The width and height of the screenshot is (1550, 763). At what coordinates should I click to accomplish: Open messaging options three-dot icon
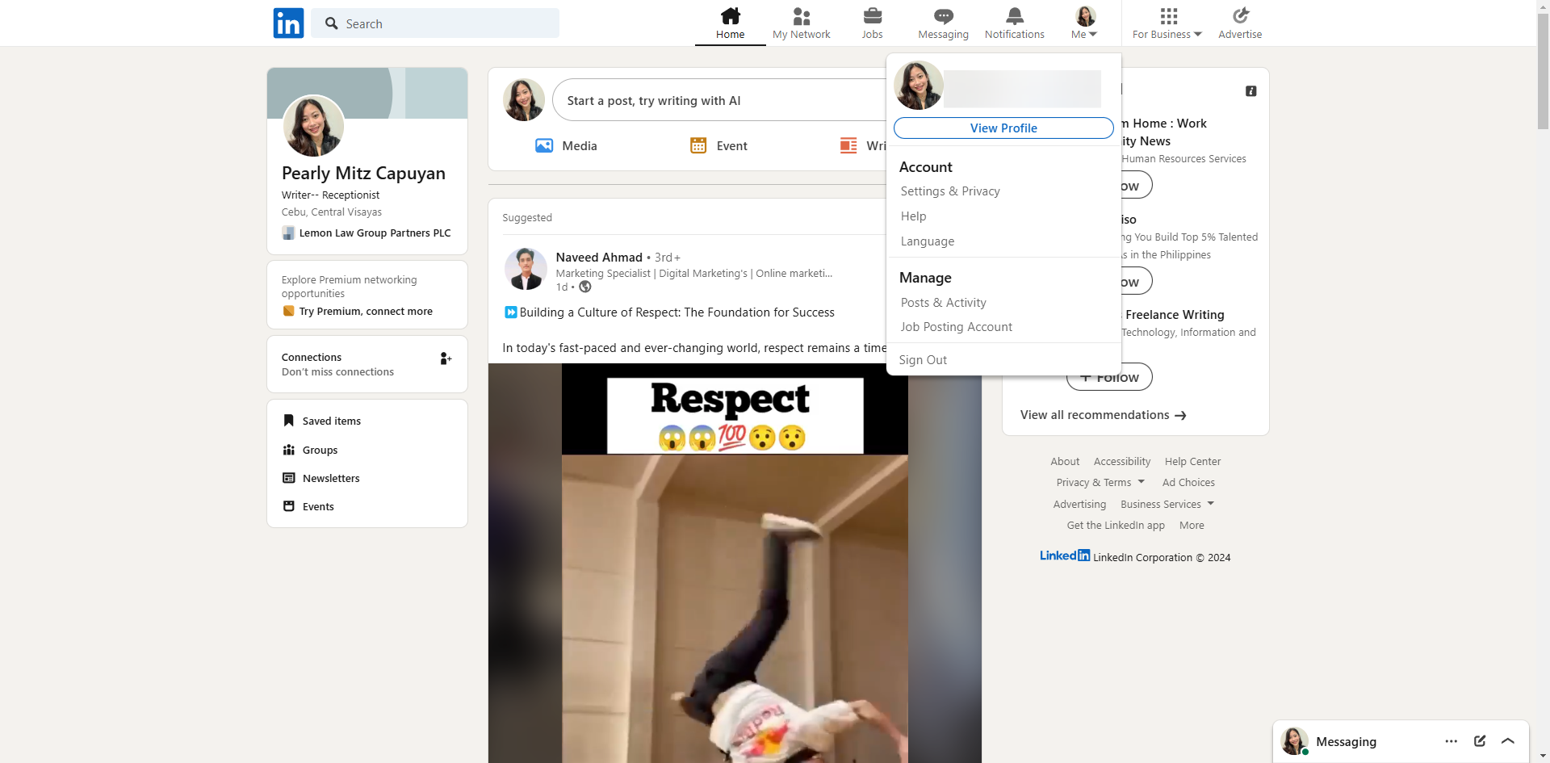pyautogui.click(x=1452, y=741)
